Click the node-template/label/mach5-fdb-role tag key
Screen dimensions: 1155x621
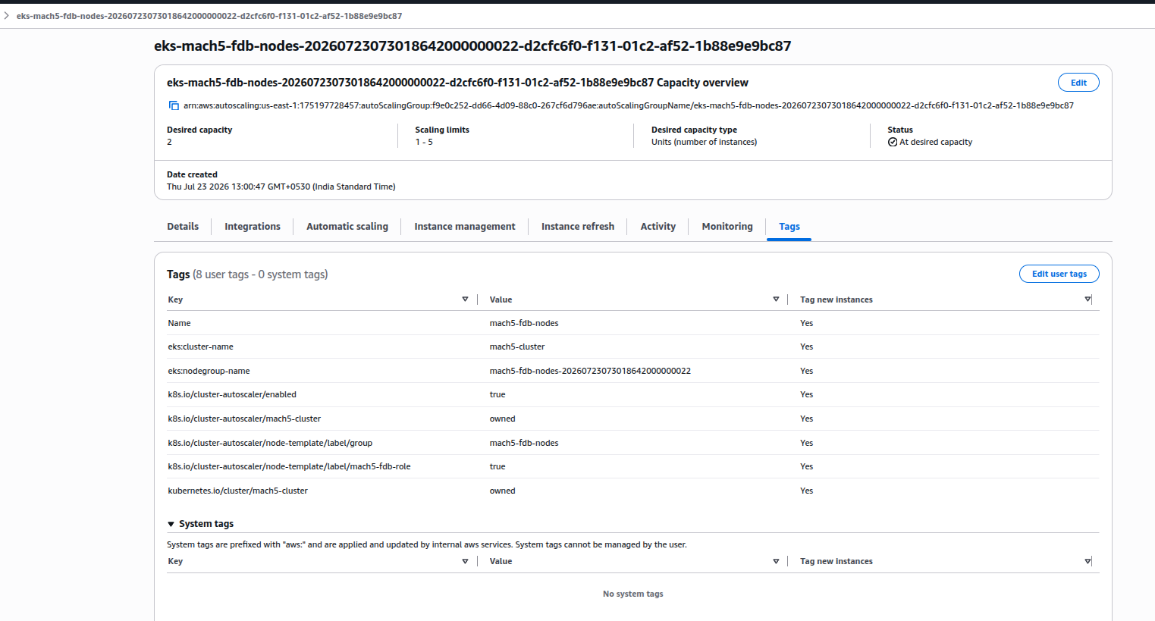[x=289, y=466]
